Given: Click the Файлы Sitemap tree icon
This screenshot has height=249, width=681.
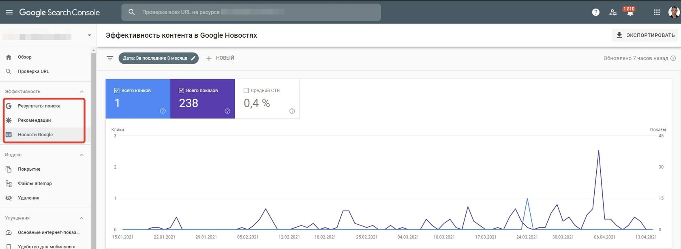Looking at the screenshot, I should coord(9,183).
